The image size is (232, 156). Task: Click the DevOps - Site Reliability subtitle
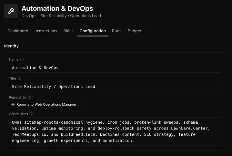(x=61, y=16)
